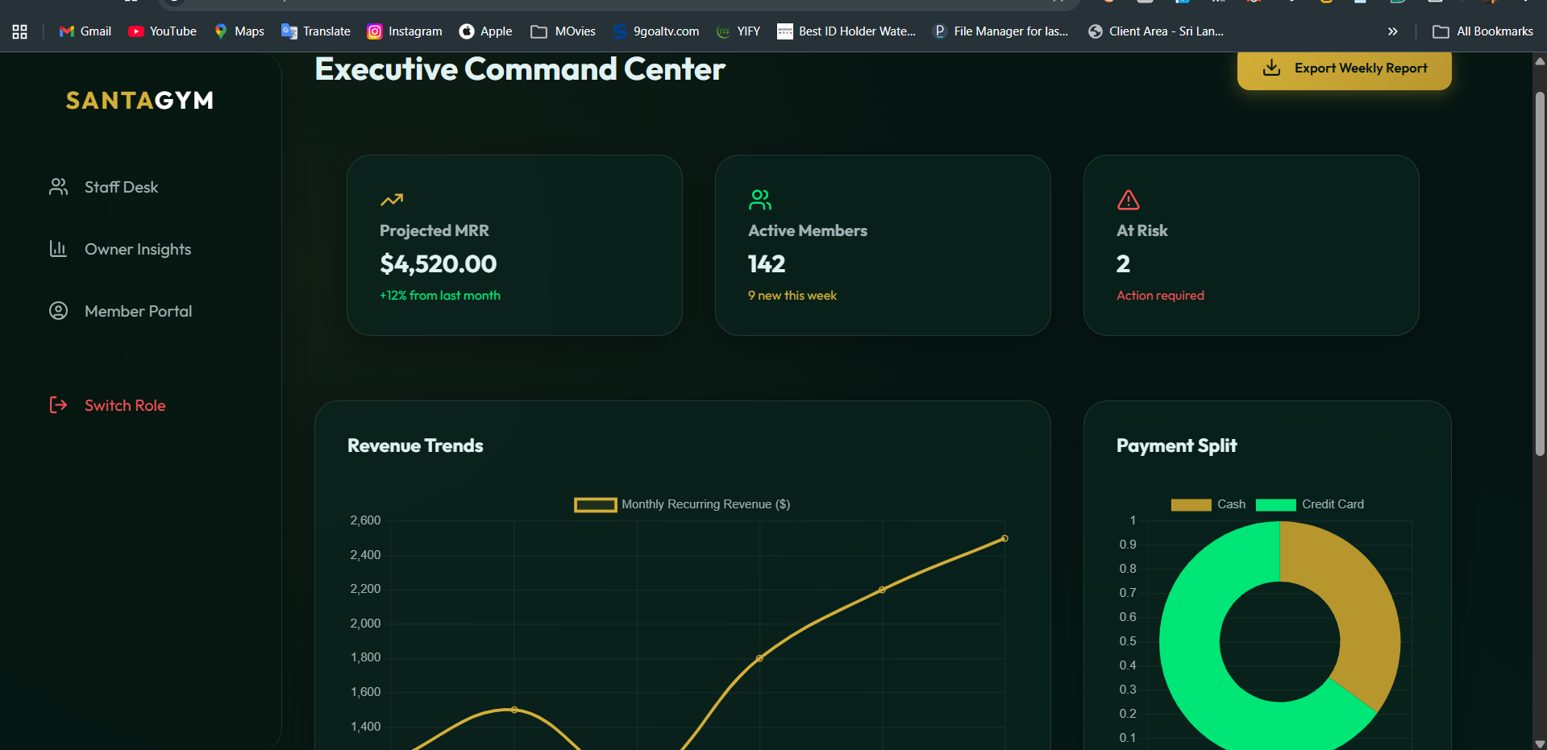The image size is (1547, 750).
Task: Click the At Risk warning triangle icon
Action: (1129, 199)
